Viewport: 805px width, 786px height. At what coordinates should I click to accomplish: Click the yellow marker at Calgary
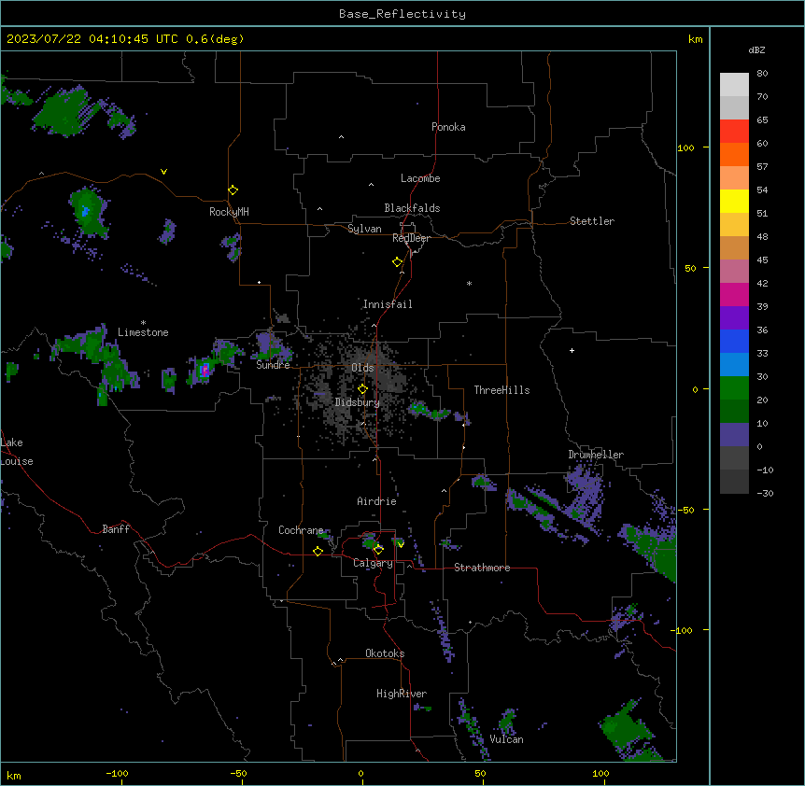(378, 550)
